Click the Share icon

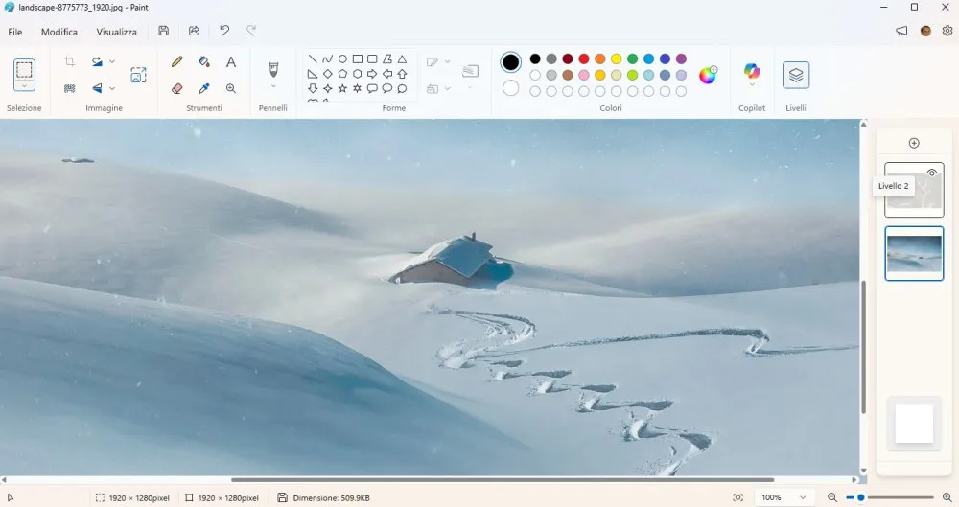coord(194,31)
